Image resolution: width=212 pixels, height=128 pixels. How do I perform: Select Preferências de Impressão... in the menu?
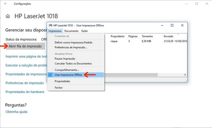(x=71, y=47)
